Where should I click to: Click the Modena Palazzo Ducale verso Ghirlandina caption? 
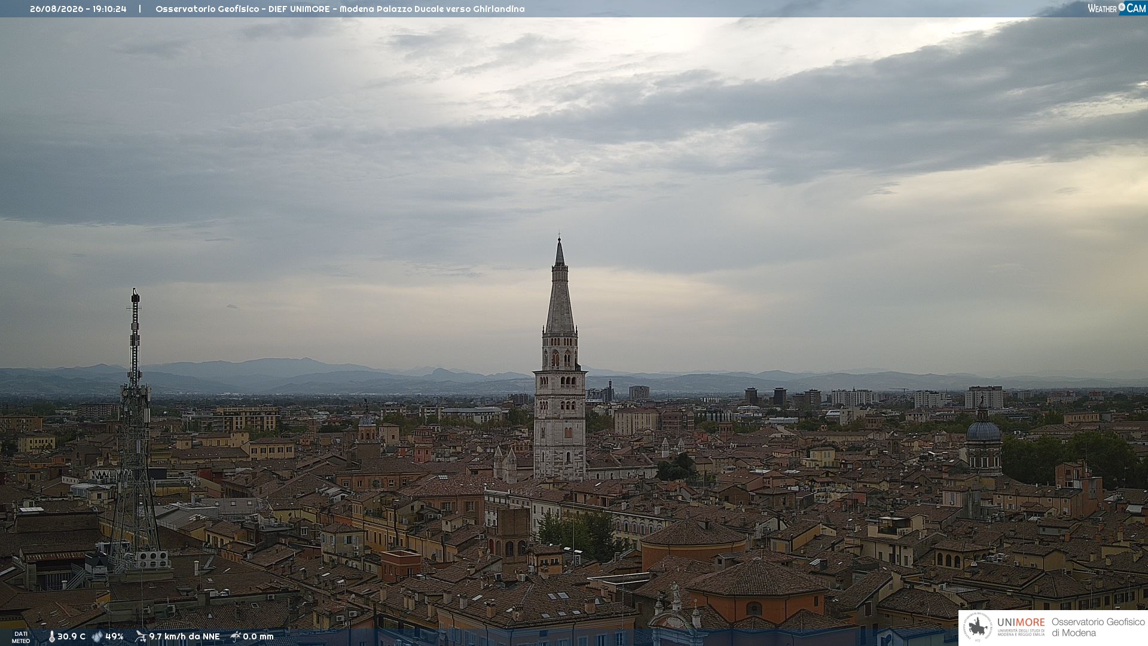[432, 9]
